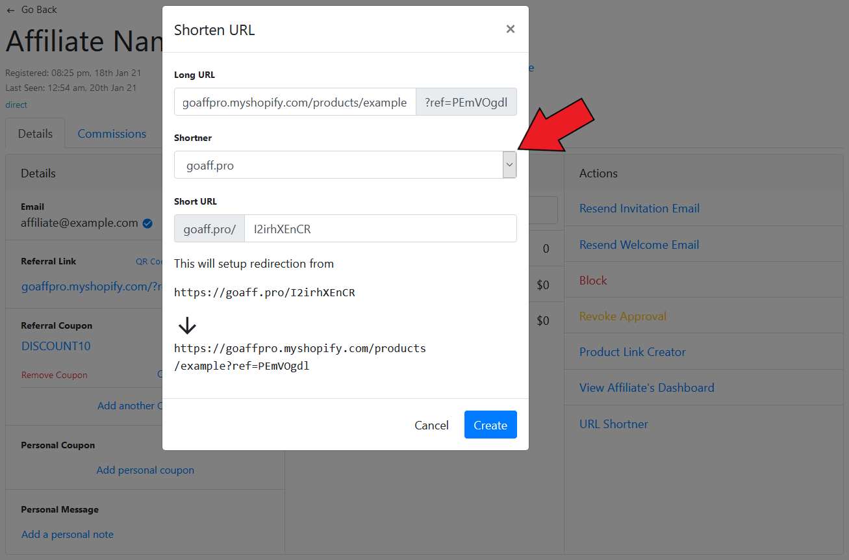Click the Last Seen timestamp text
Image resolution: width=849 pixels, height=560 pixels.
[x=71, y=88]
